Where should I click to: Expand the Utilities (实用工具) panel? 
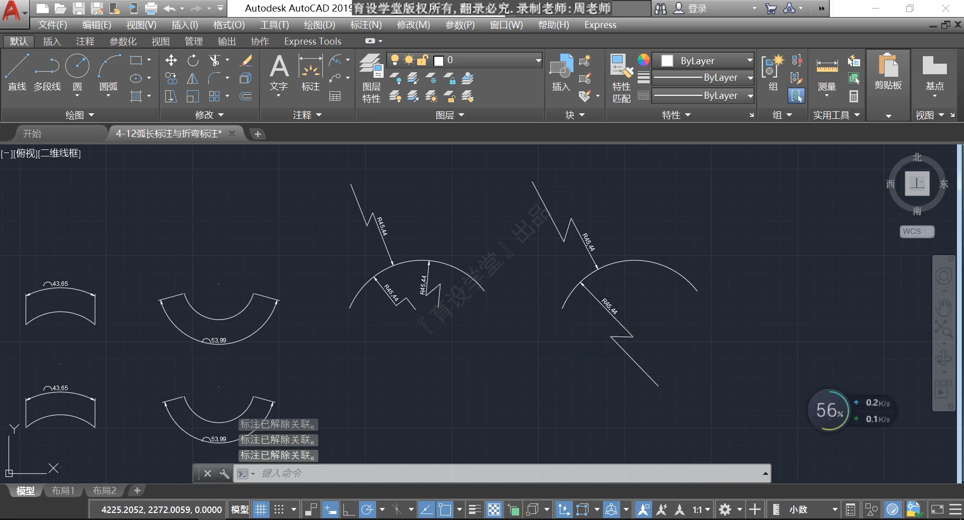[836, 115]
